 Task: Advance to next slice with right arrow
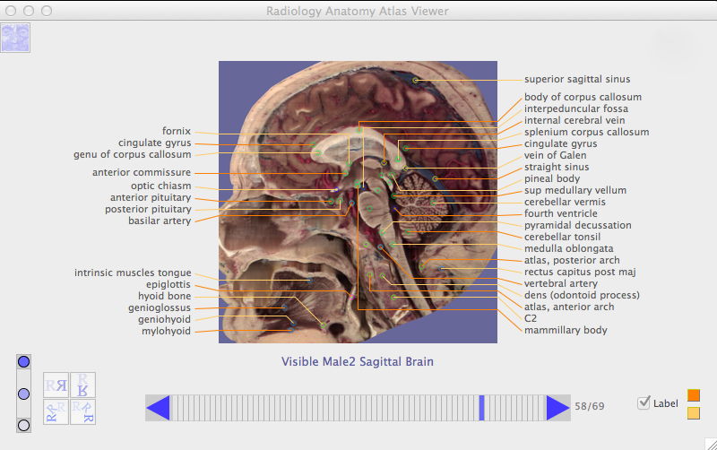(557, 408)
